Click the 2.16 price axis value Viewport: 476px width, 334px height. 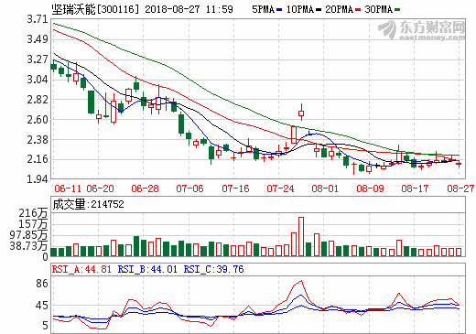coord(38,159)
